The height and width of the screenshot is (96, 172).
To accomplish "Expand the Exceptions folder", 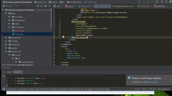I will (9, 20).
